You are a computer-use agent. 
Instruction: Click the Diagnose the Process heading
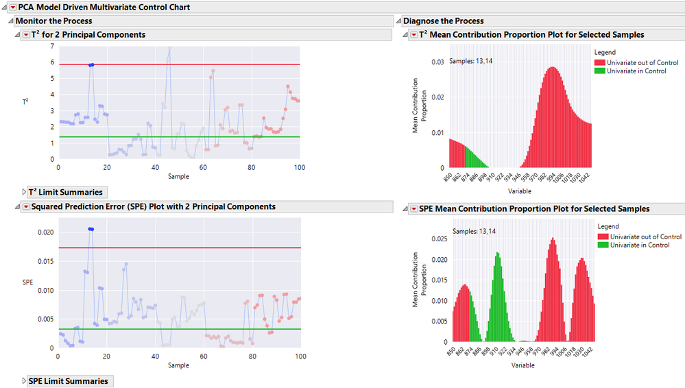coord(444,21)
